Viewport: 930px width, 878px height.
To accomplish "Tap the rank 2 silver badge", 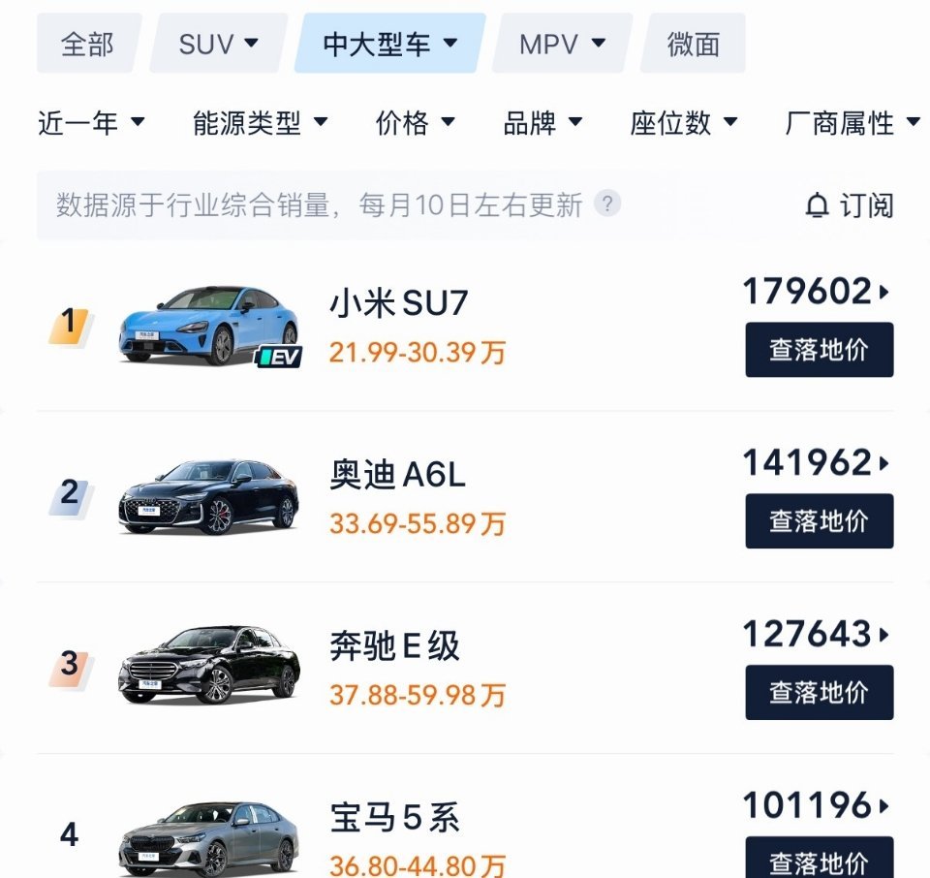I will 70,496.
